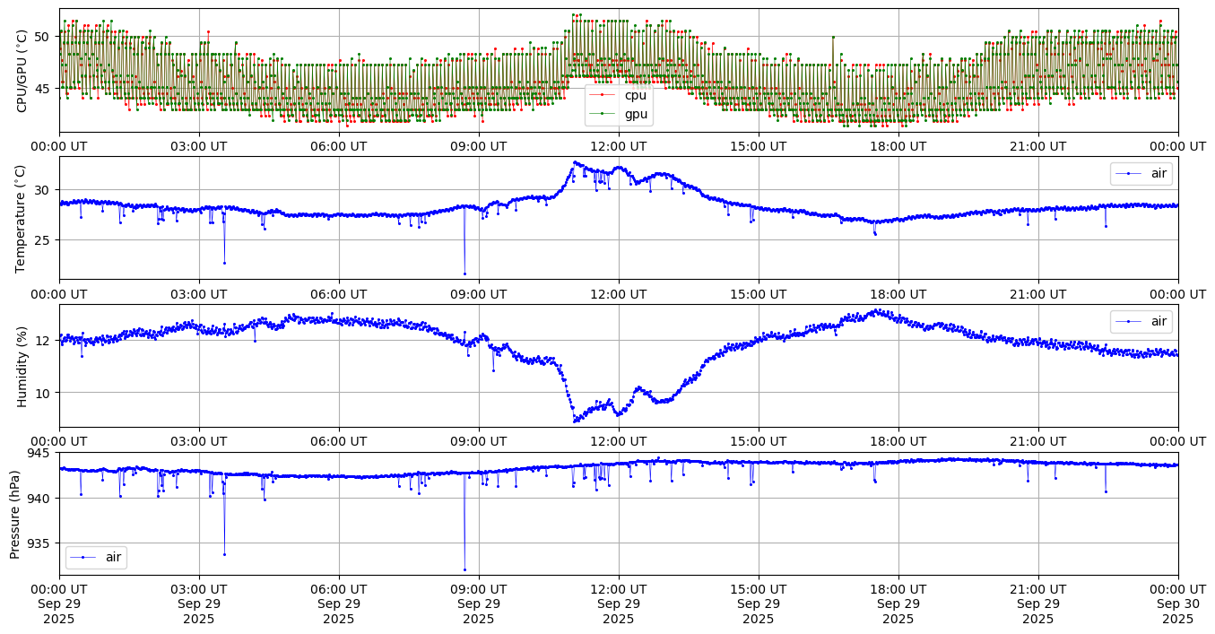Pick the deepest pressure spike near 09:00 UT

coord(464,569)
